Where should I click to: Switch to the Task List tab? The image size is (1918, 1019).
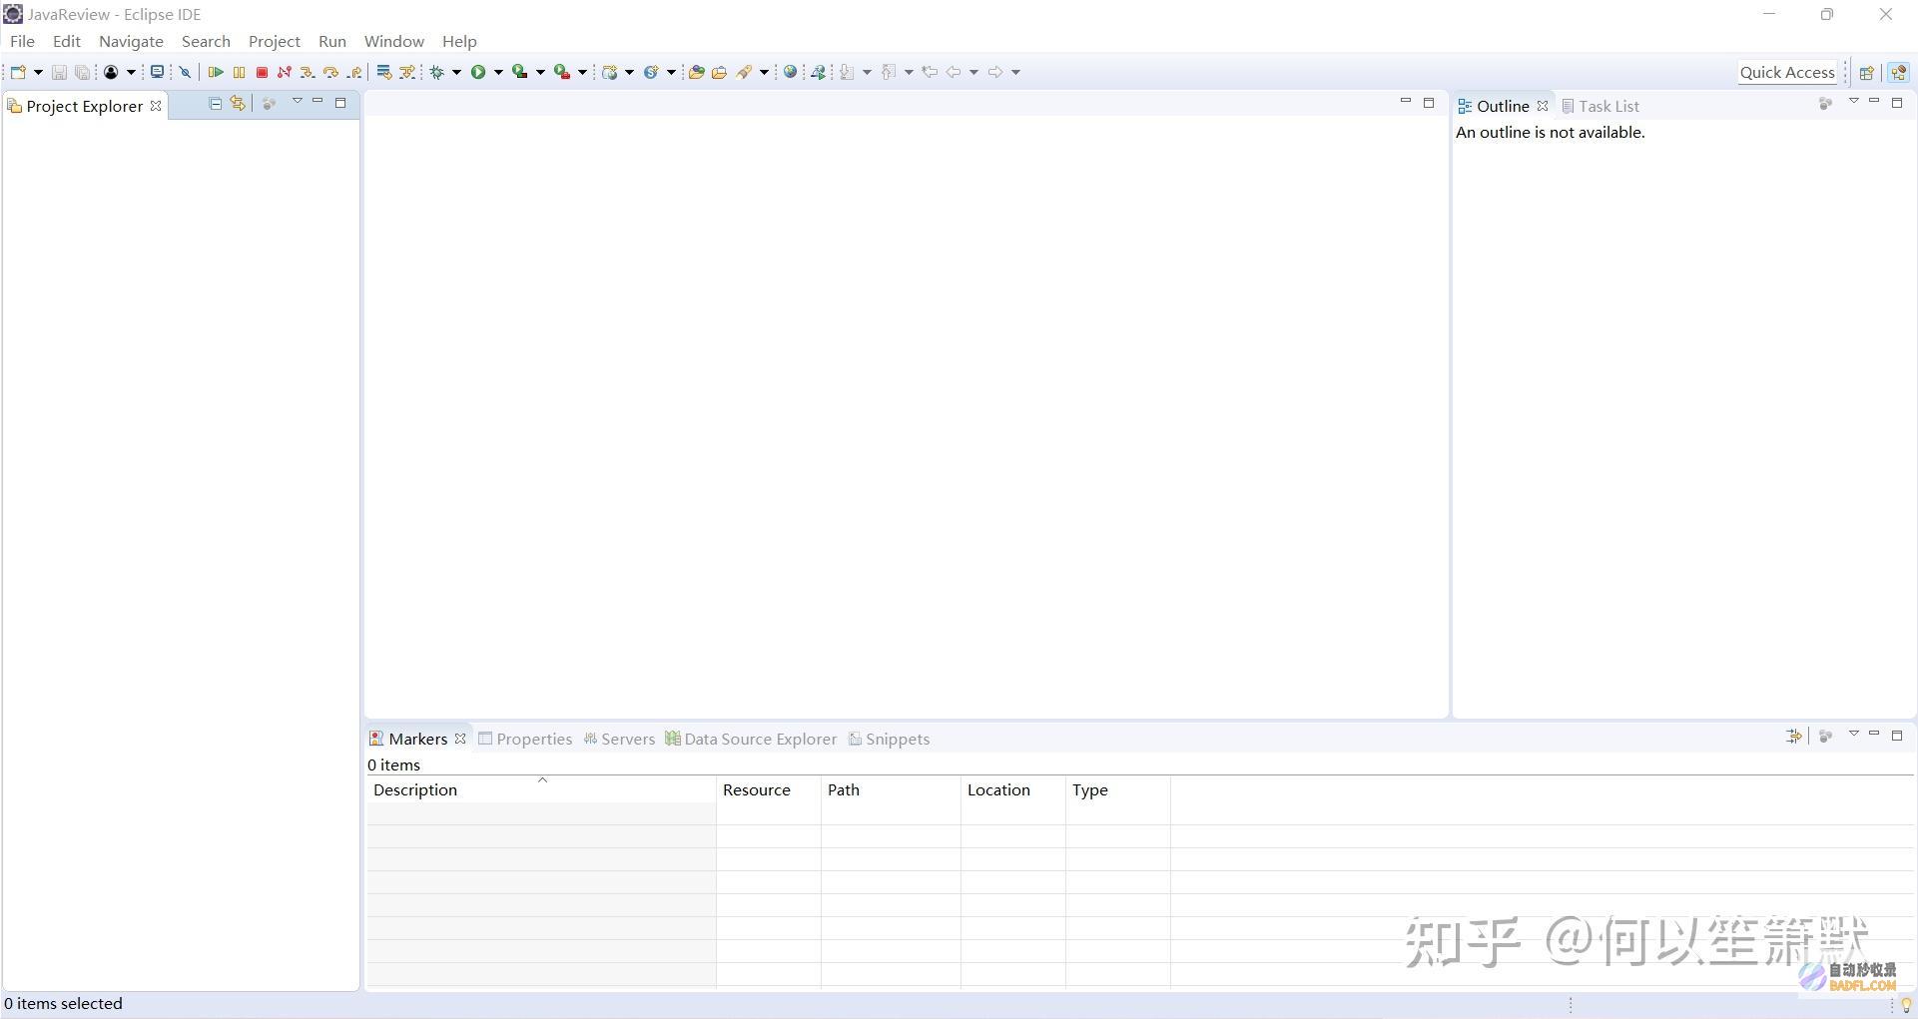point(1600,106)
